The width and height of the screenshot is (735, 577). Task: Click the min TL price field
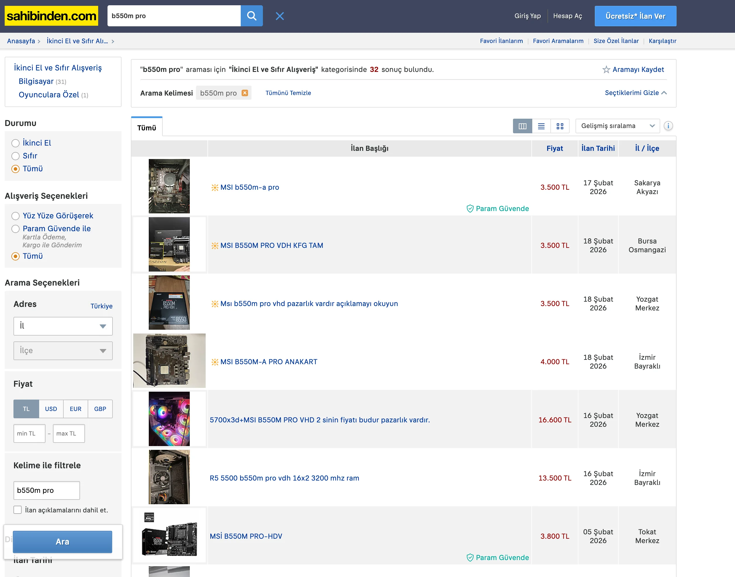click(x=30, y=433)
